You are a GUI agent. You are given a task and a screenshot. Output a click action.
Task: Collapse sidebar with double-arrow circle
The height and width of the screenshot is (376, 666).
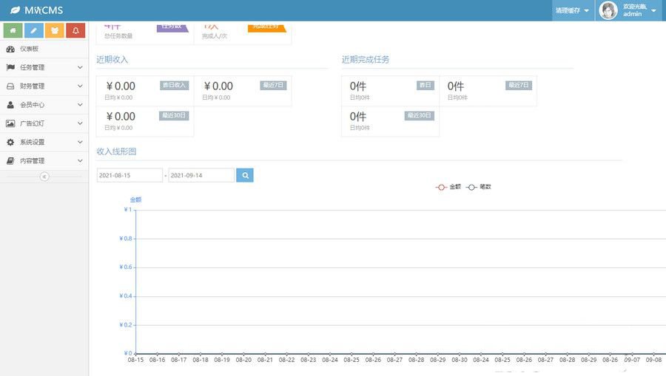click(44, 177)
